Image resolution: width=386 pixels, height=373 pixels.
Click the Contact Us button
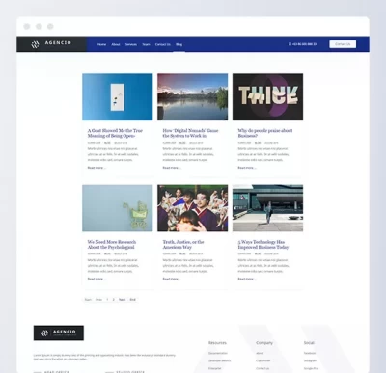[x=343, y=44]
